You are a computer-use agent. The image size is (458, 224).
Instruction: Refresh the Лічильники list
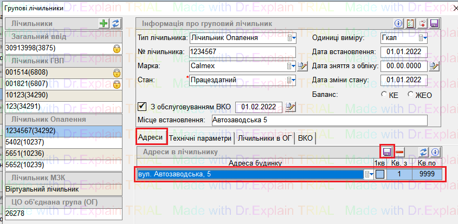click(x=115, y=23)
